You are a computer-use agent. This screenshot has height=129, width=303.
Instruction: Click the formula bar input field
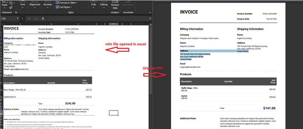[97, 19]
